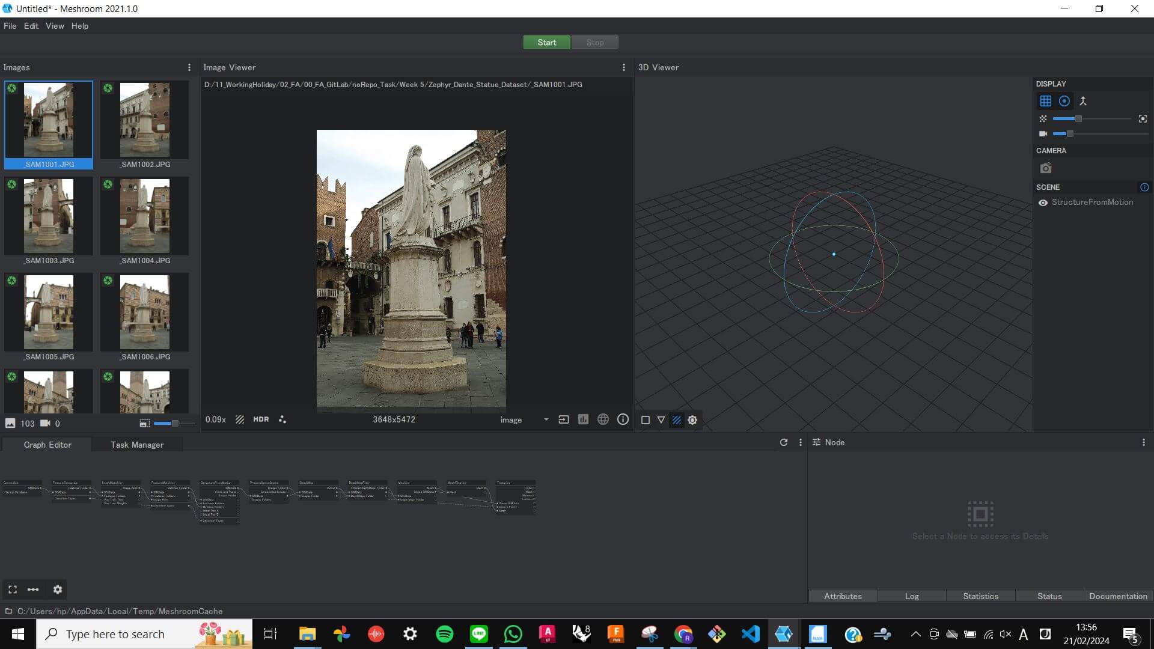The image size is (1154, 649).
Task: Select StructureFromMotion in the scene list
Action: [x=1092, y=203]
